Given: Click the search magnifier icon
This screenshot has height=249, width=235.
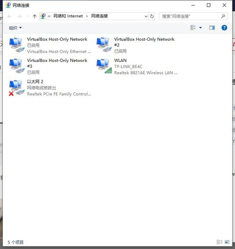Looking at the screenshot, I should tap(223, 16).
